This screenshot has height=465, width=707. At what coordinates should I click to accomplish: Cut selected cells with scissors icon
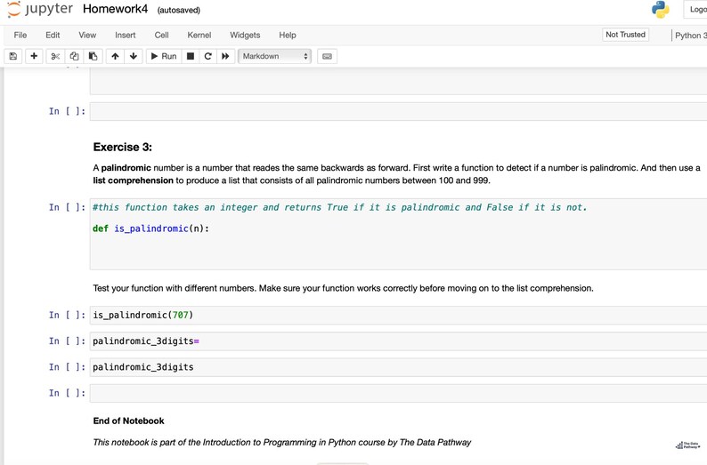click(55, 56)
